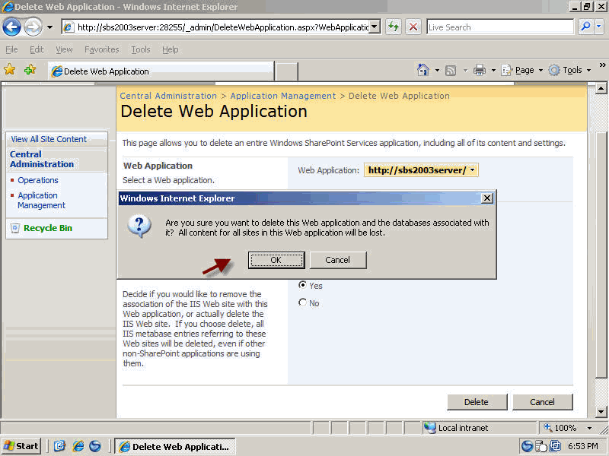Click the Print icon

click(480, 70)
